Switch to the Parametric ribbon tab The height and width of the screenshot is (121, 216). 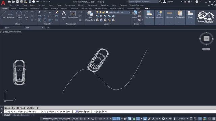point(35,8)
